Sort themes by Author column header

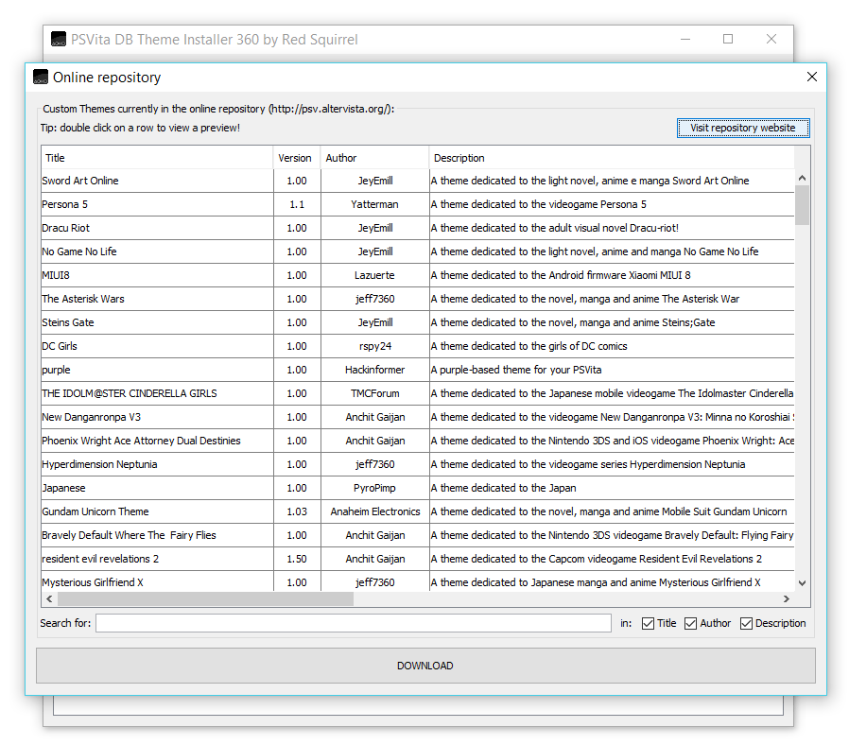pos(373,158)
